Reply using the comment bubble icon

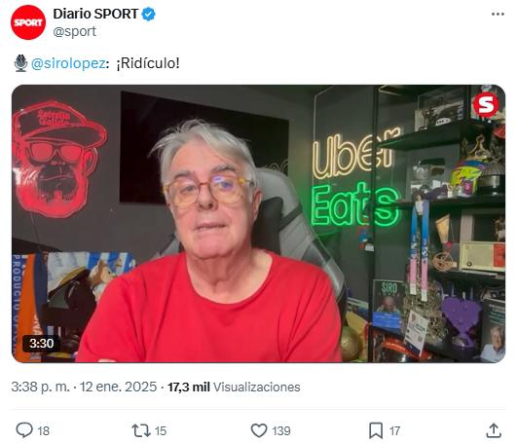click(24, 430)
